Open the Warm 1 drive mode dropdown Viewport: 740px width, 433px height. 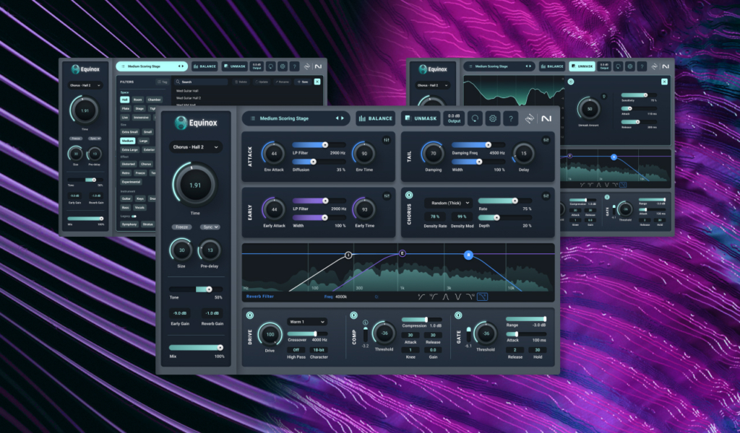306,322
